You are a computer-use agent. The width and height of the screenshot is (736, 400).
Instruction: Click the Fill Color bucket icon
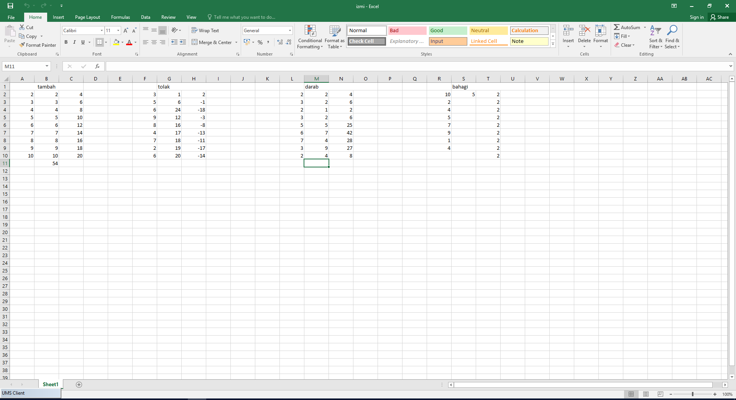pos(116,42)
